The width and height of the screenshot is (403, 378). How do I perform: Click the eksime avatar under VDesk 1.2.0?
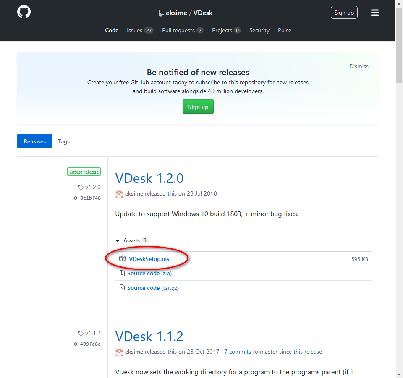click(x=119, y=194)
